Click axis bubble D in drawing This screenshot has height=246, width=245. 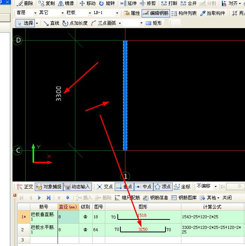click(17, 40)
